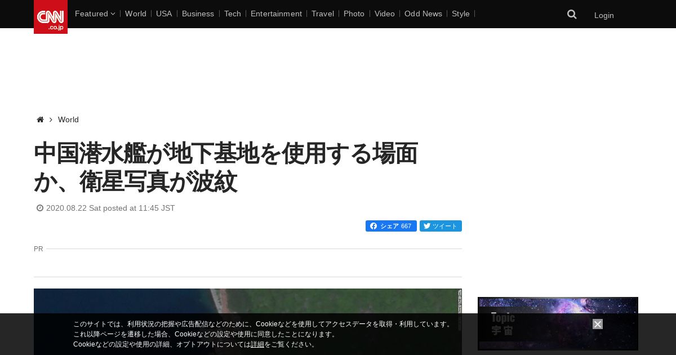Screen dimensions: 676x355
Task: Go to home via breadcrumb house icon
Action: coord(40,119)
